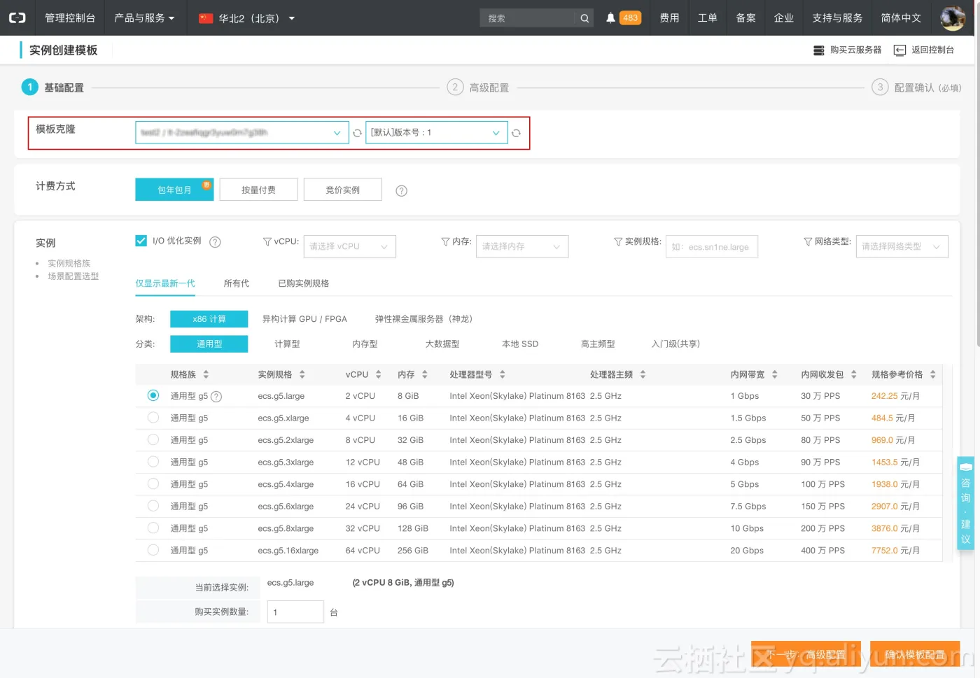This screenshot has width=980, height=678.
Task: Sort by 规格参考价格 column arrows
Action: [932, 375]
